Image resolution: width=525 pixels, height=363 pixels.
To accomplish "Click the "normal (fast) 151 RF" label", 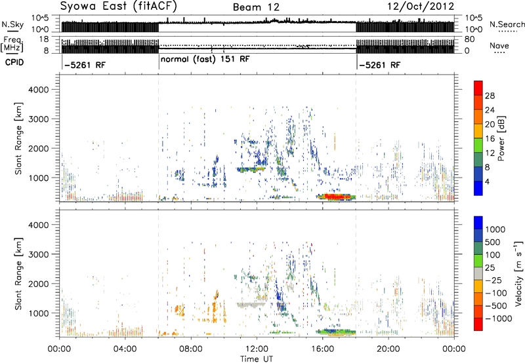I will pyautogui.click(x=205, y=60).
